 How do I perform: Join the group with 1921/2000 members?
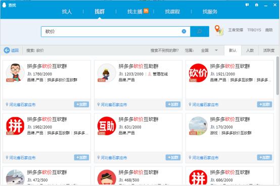point(264,104)
